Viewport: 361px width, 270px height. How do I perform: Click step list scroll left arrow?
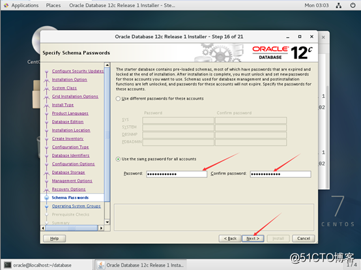(x=43, y=228)
